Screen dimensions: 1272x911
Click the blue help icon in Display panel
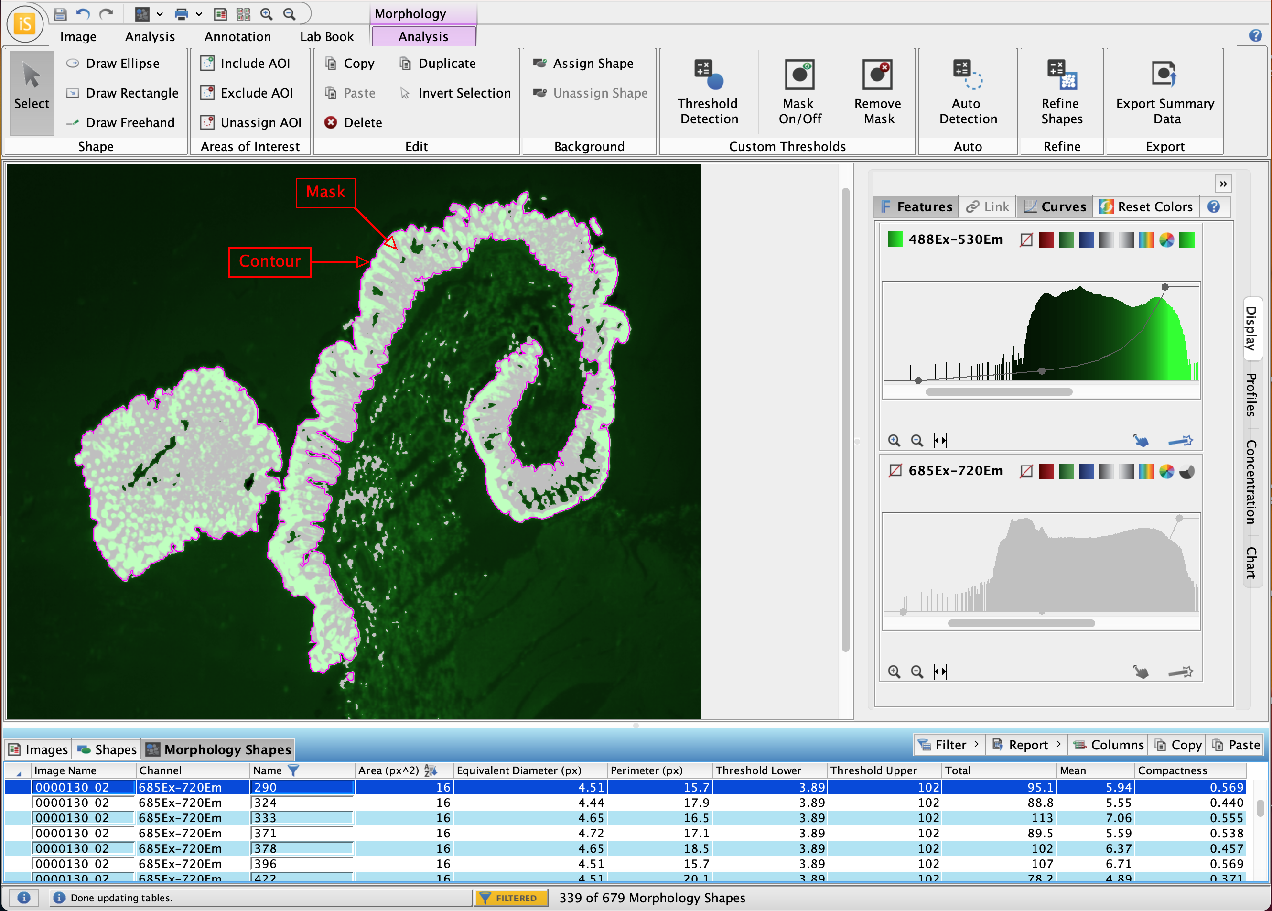coord(1214,206)
